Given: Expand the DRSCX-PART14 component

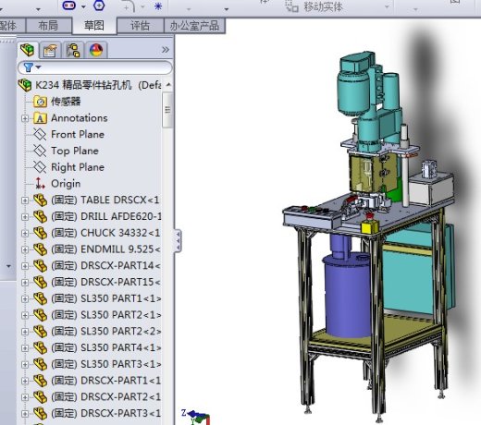Looking at the screenshot, I should [x=25, y=266].
